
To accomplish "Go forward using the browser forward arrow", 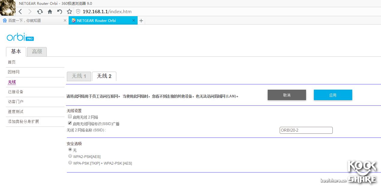I will click(x=30, y=12).
